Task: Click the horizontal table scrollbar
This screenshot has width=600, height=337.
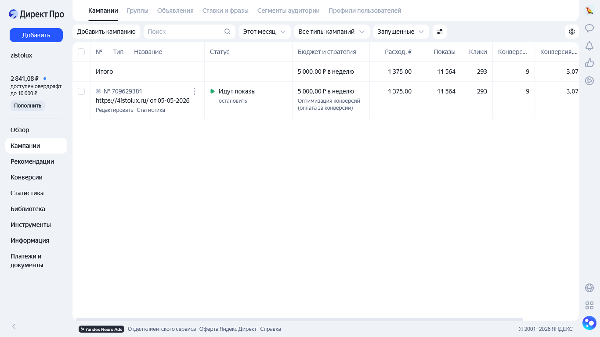Action: [x=299, y=319]
